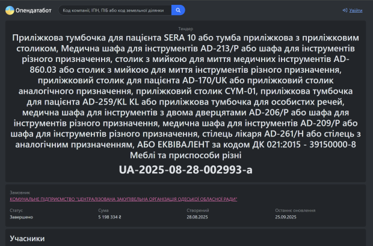Click the created date 28.08.2025
The height and width of the screenshot is (246, 373).
click(197, 217)
